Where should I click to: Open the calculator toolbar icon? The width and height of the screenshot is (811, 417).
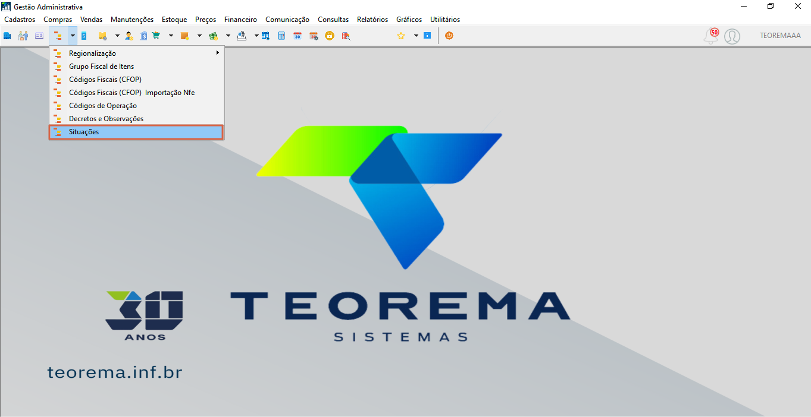(x=281, y=36)
